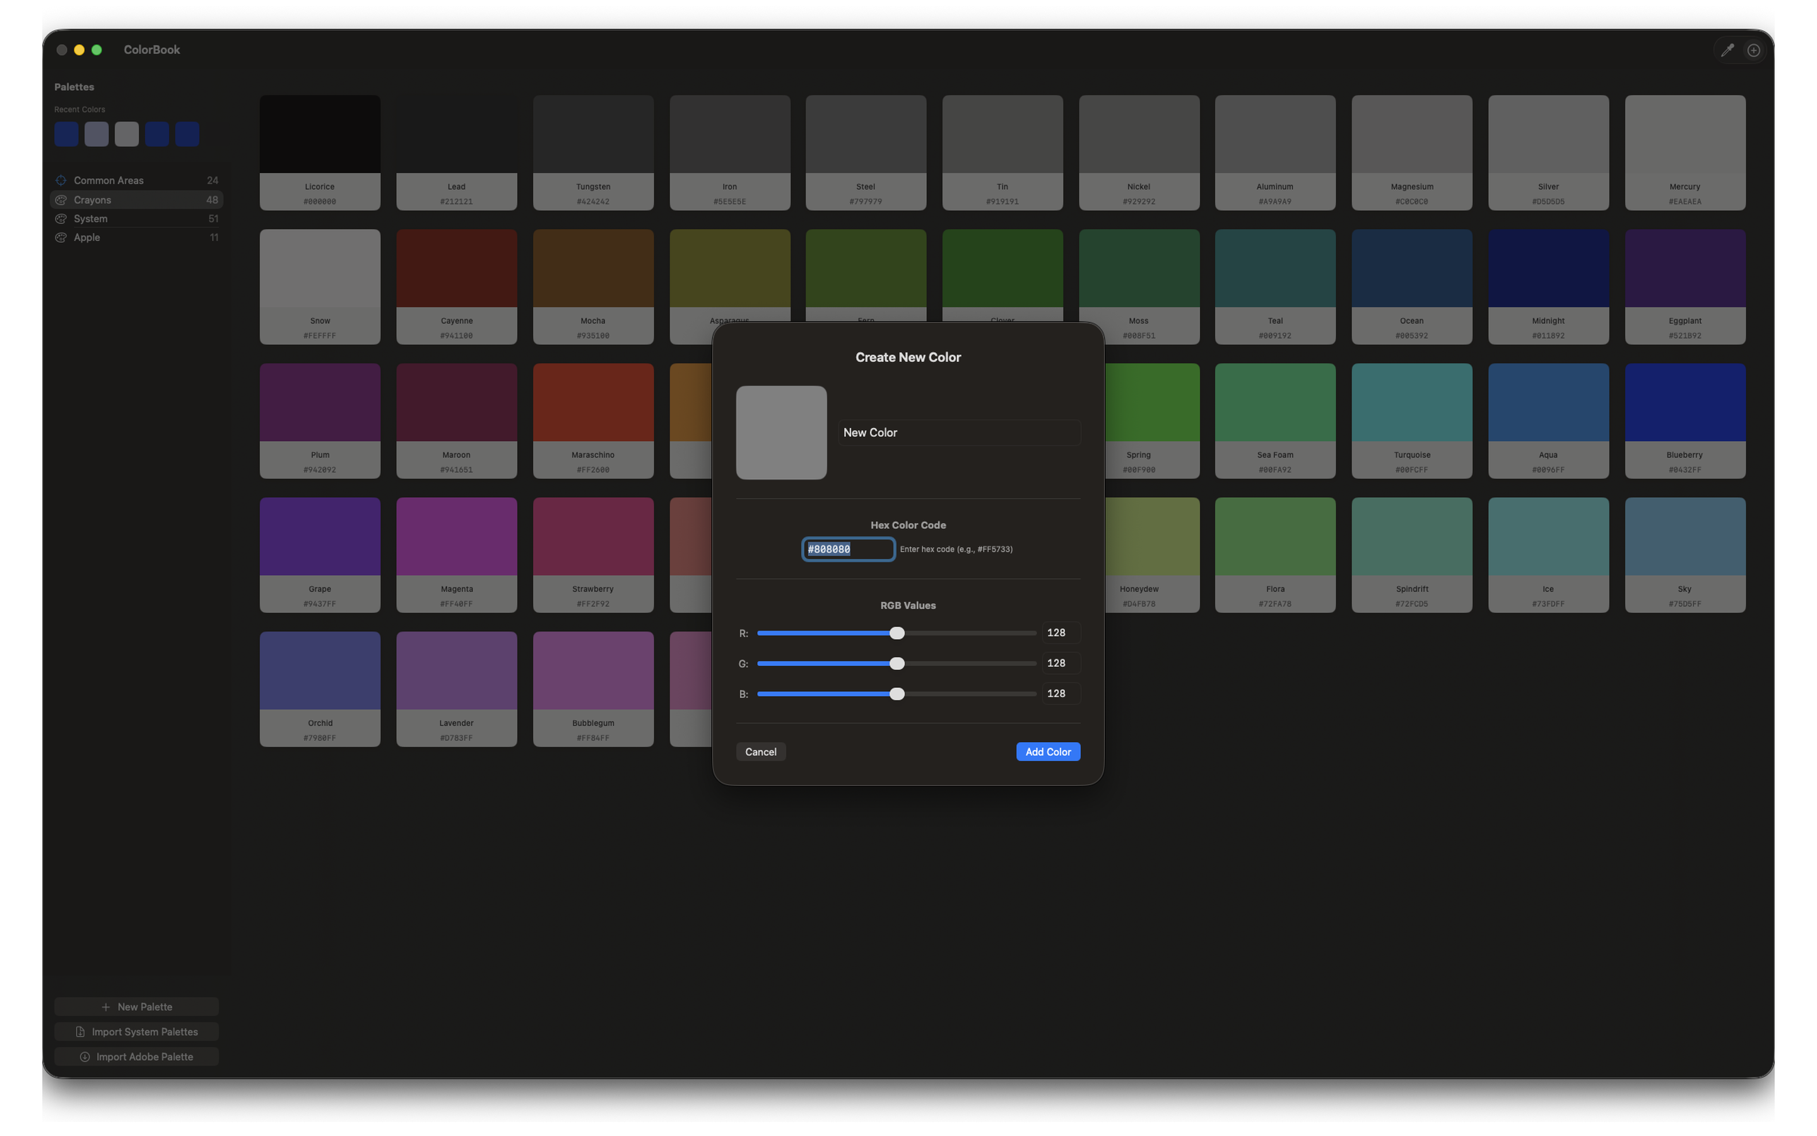The image size is (1817, 1136).
Task: Open the System palette in sidebar
Action: tap(91, 218)
